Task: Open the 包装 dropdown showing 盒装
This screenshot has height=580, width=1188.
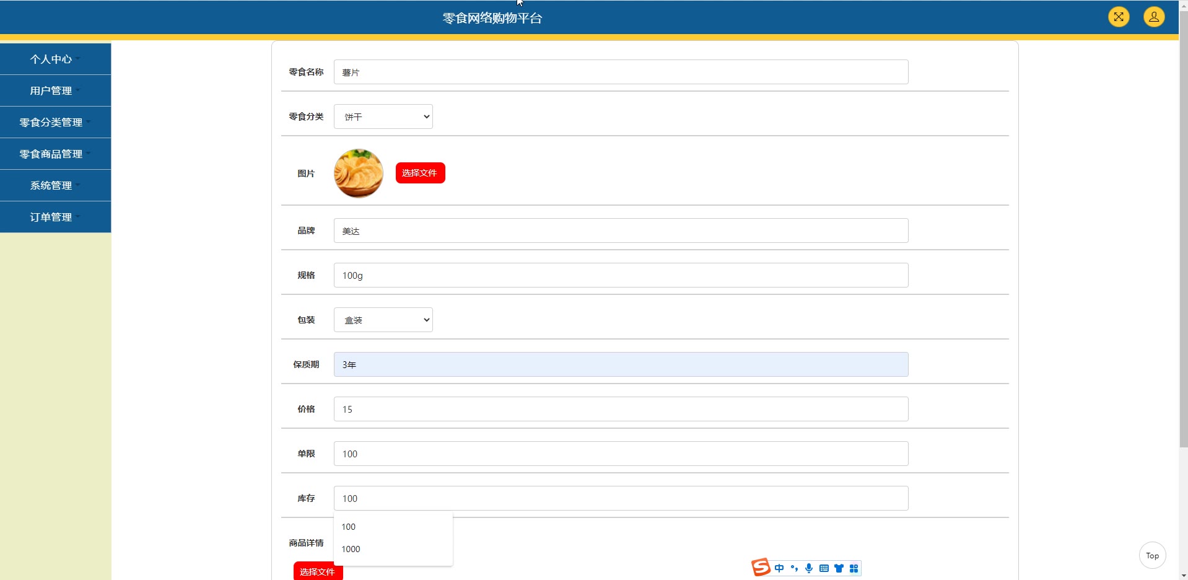Action: tap(383, 320)
